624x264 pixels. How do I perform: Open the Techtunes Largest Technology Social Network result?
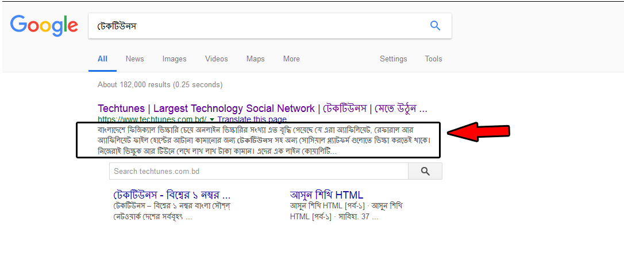(263, 108)
